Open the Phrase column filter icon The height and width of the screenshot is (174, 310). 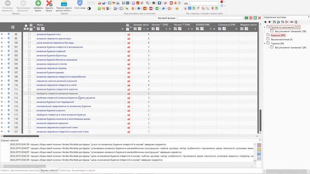pos(38,29)
